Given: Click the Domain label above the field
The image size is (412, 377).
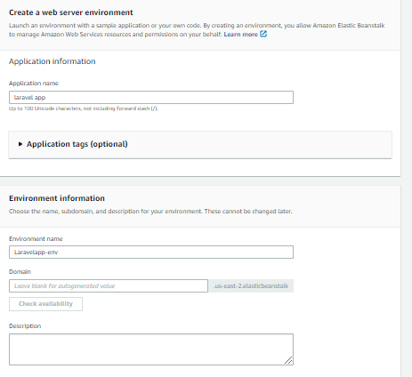Looking at the screenshot, I should coord(20,272).
